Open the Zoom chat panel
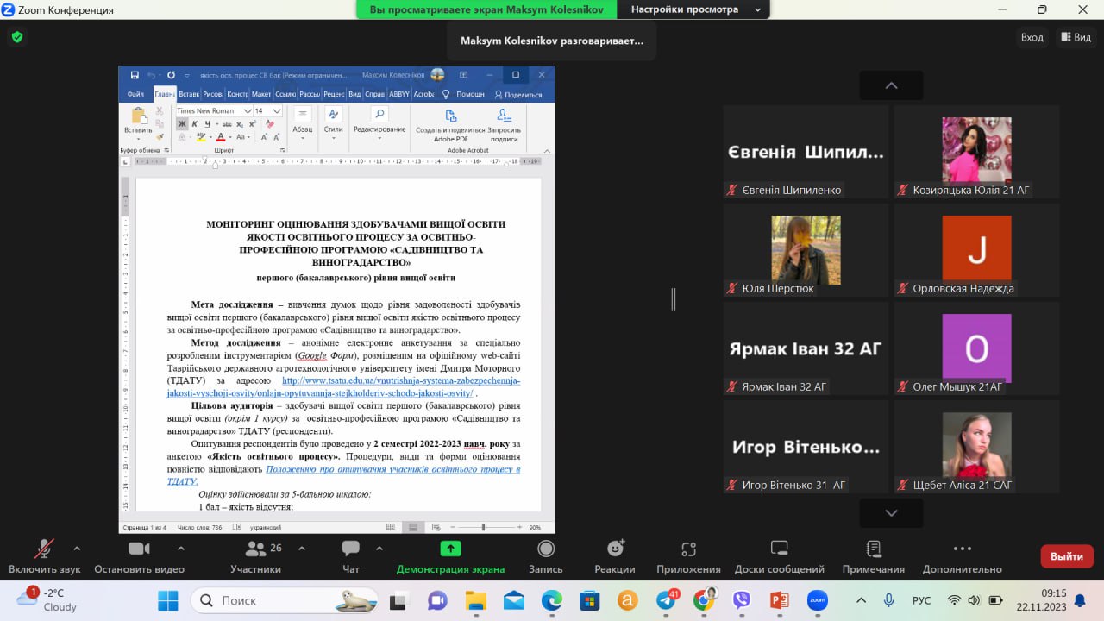The image size is (1104, 621). coord(350,556)
